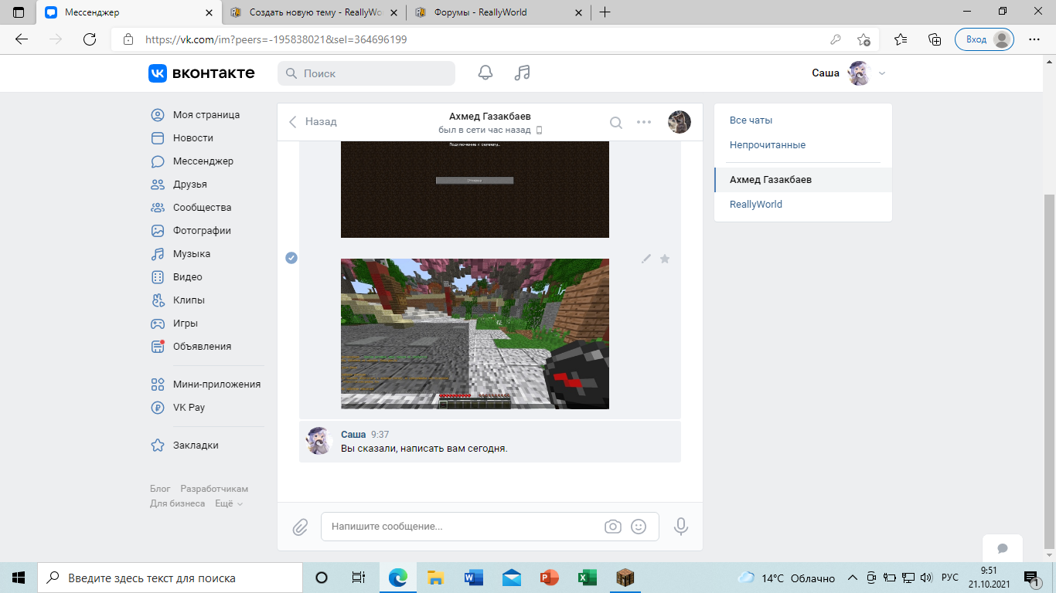Open File Explorer from the taskbar
Image resolution: width=1056 pixels, height=593 pixels.
[436, 578]
